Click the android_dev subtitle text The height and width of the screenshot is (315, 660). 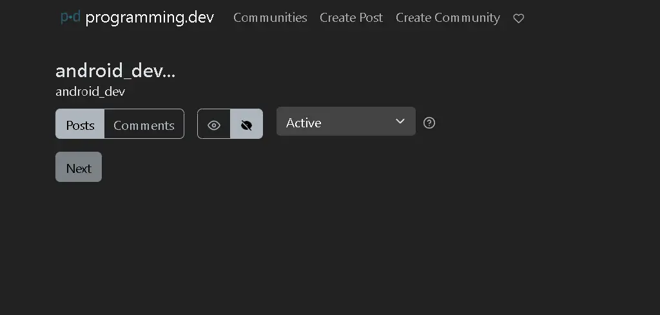90,91
